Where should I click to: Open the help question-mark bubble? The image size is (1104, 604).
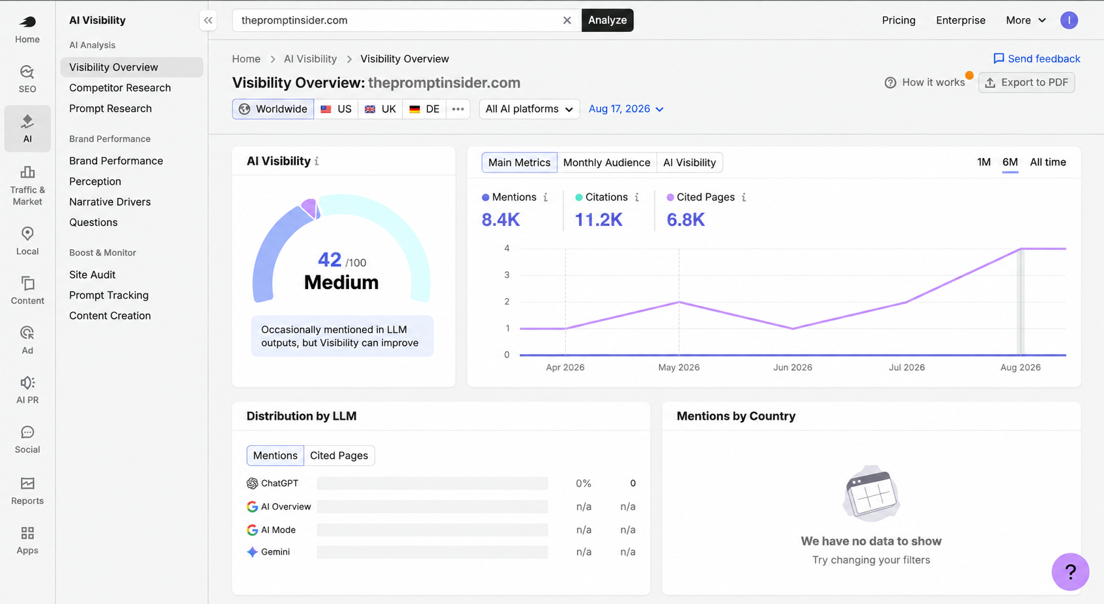[1070, 571]
